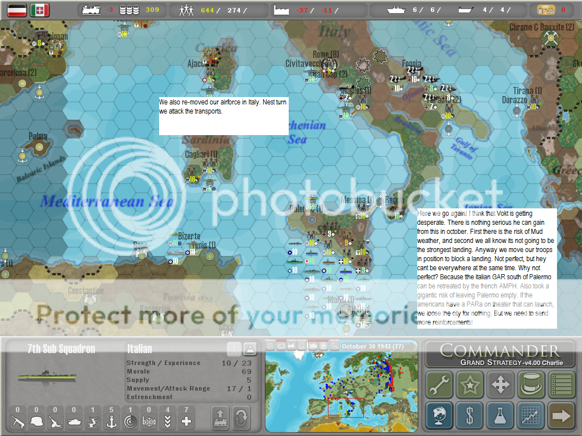Click the globe strategic map button
This screenshot has height=436, width=582.
coord(439,416)
